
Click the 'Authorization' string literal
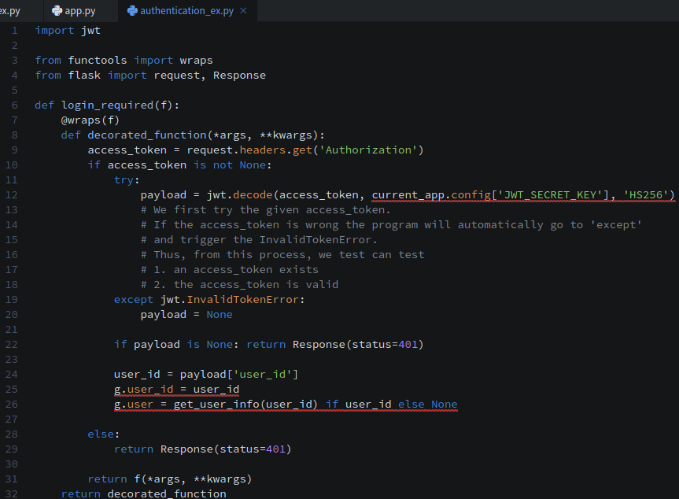(368, 150)
